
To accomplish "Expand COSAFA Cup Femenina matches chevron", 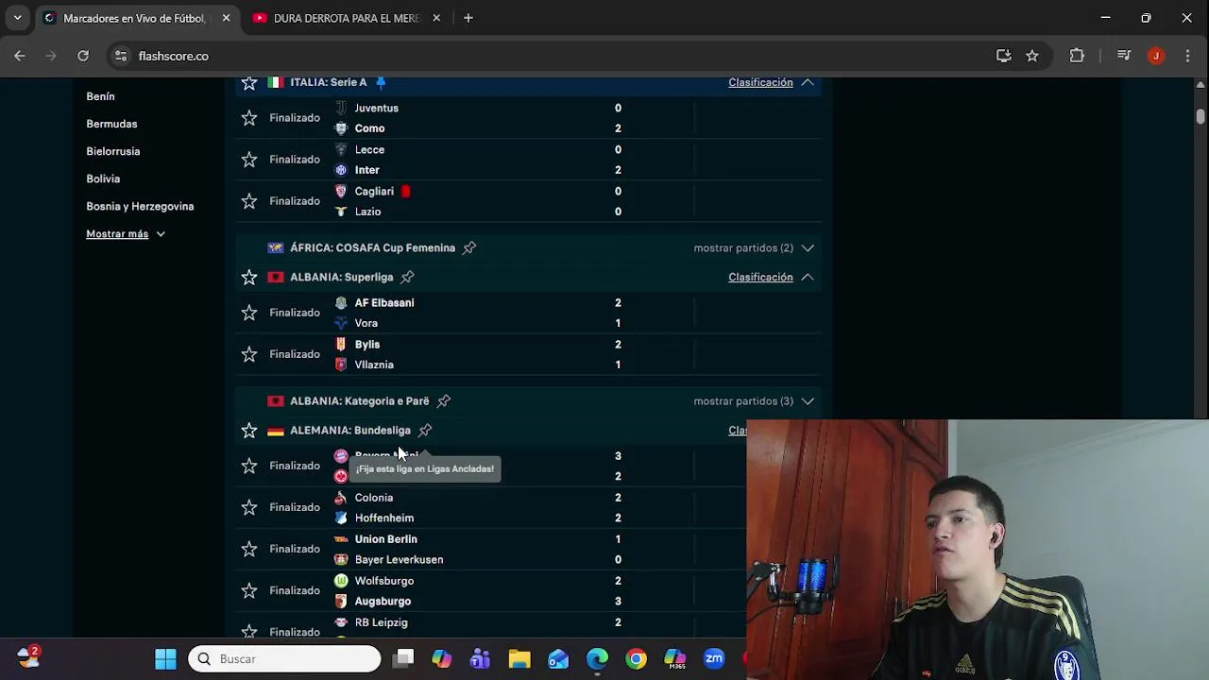I will (808, 247).
